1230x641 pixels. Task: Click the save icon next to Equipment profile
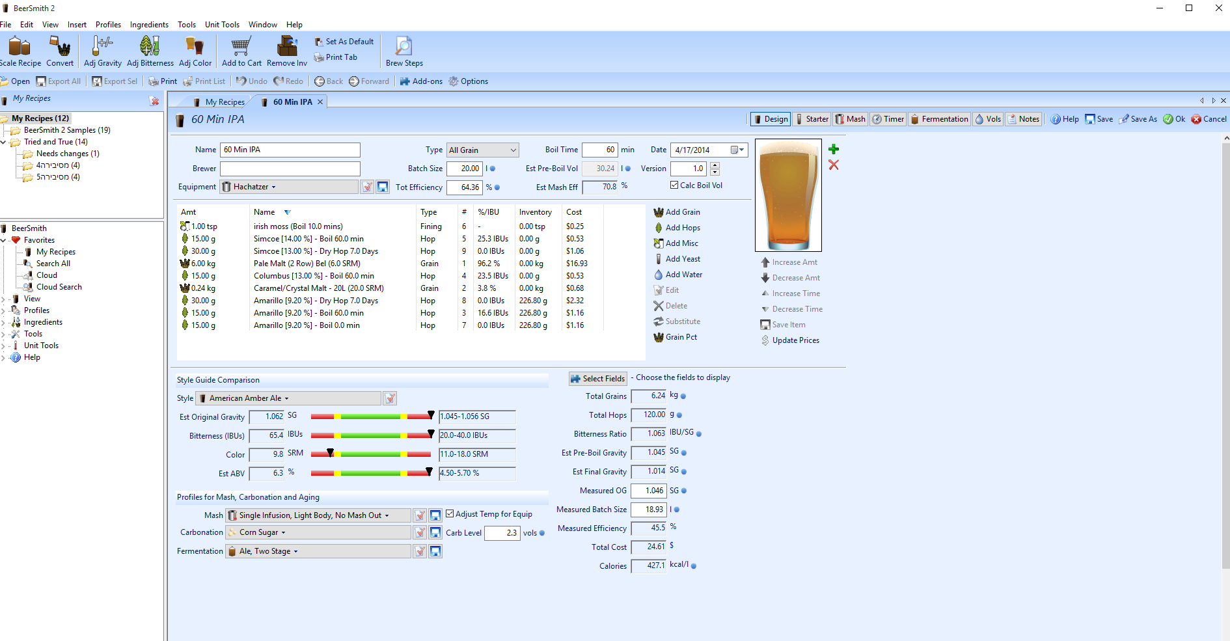click(x=383, y=187)
